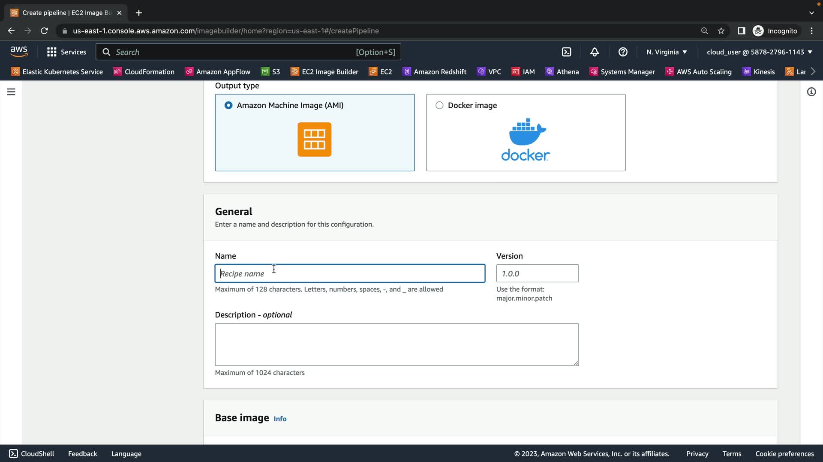Select the Docker image radio option
The height and width of the screenshot is (462, 823).
[x=439, y=105]
